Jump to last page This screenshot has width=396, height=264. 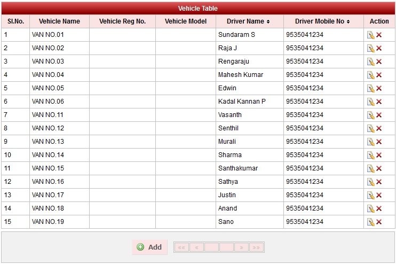[x=256, y=247]
